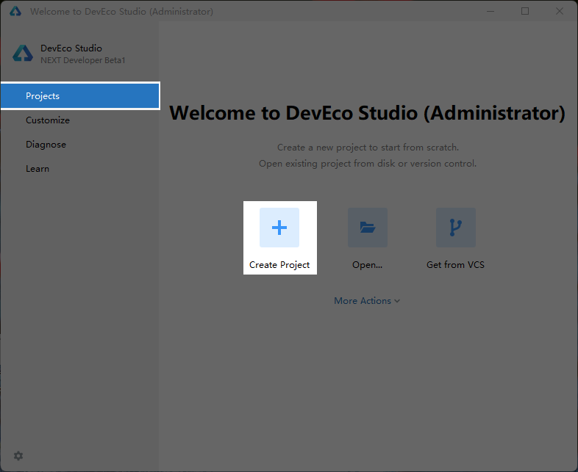Go to the Learn tab
The height and width of the screenshot is (472, 578).
tap(80, 169)
